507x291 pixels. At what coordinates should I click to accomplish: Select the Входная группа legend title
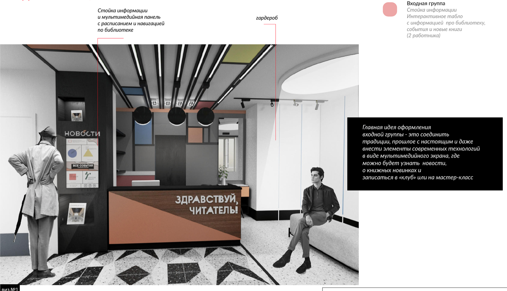pyautogui.click(x=426, y=3)
